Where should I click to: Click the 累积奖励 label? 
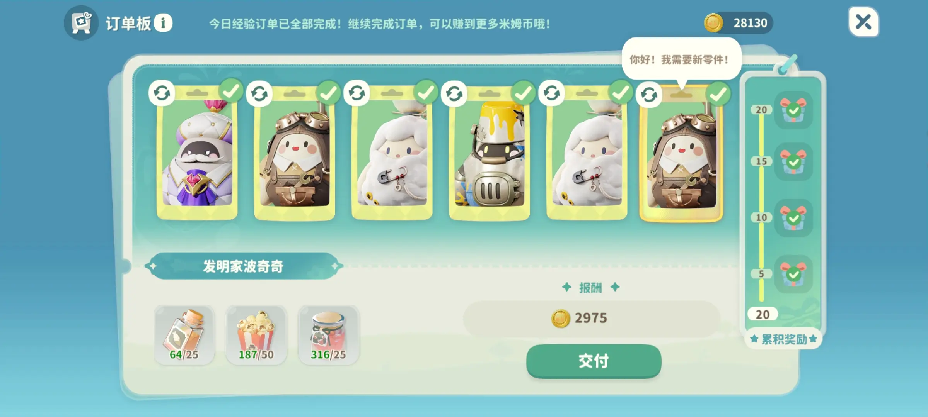click(783, 339)
